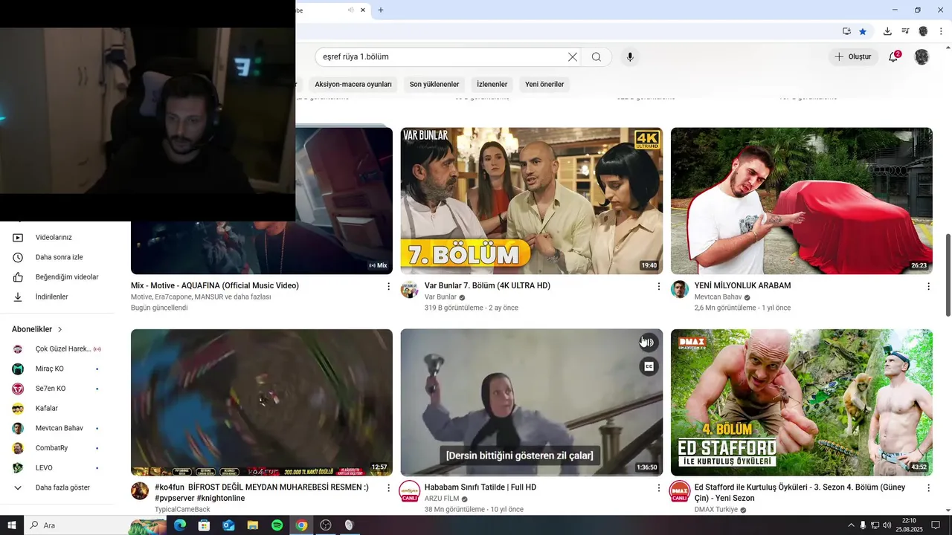
Task: Bookmark this page with star icon
Action: tap(863, 31)
